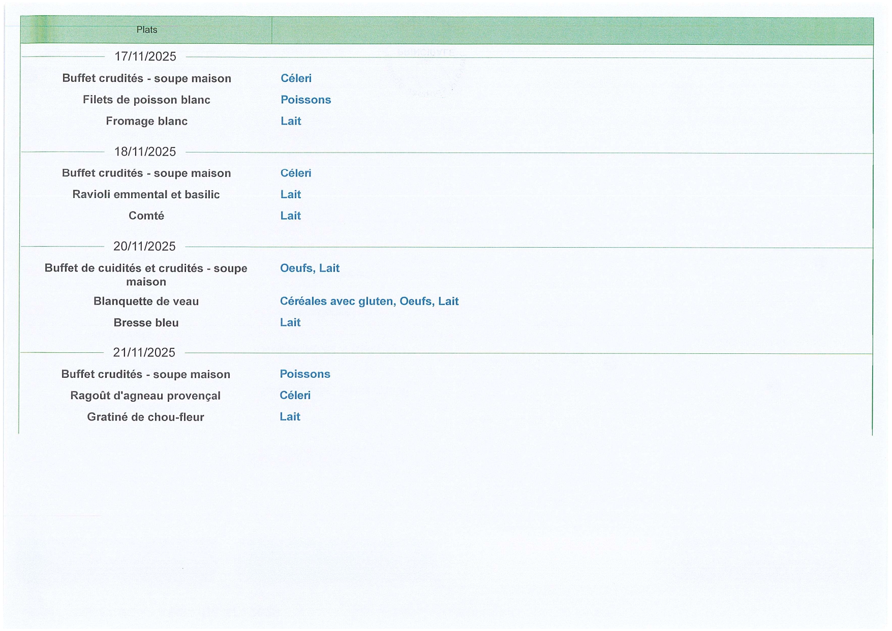The image size is (892, 631).
Task: Select Buffet de cuidités et crudités entry
Action: (x=146, y=274)
